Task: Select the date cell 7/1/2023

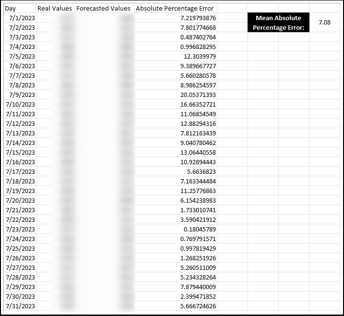Action: [20, 18]
